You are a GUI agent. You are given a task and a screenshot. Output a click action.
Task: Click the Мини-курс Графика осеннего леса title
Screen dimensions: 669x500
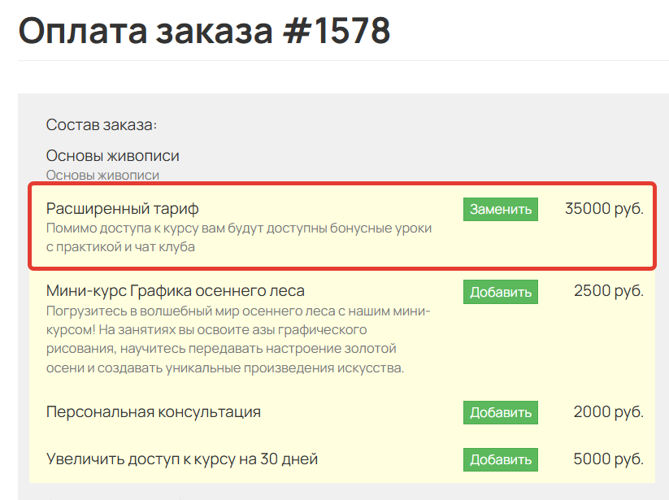click(176, 291)
